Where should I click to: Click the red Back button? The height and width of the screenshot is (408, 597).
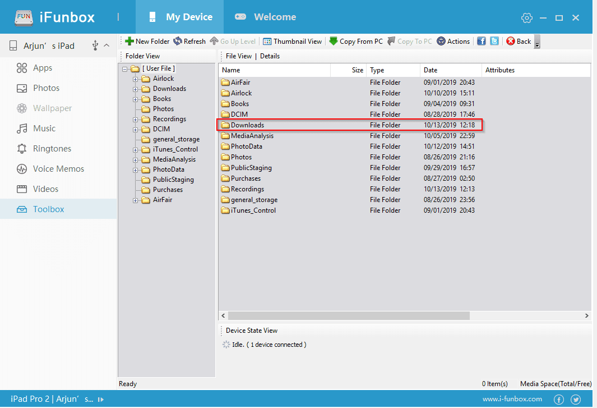[519, 41]
